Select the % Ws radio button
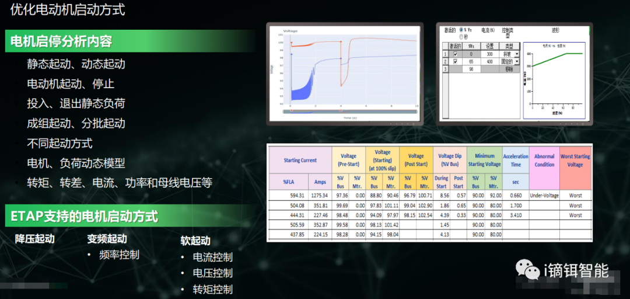The width and height of the screenshot is (630, 299). point(462,29)
